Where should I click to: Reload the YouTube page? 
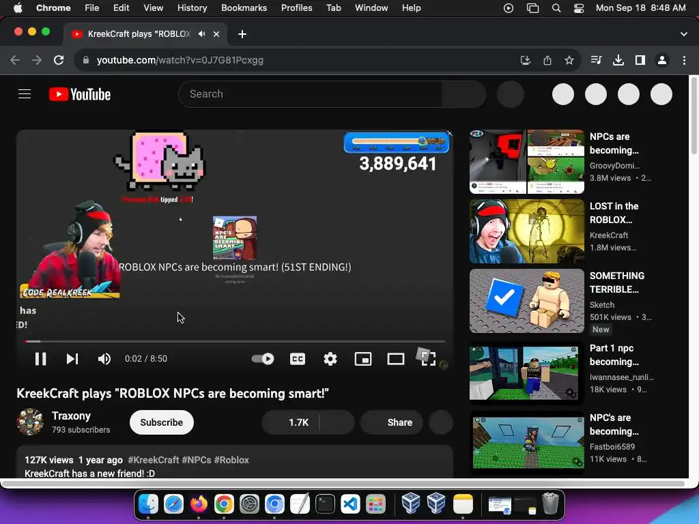point(59,60)
